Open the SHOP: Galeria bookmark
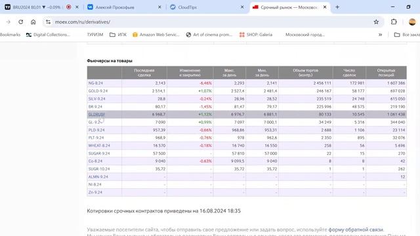420x236 pixels. [256, 35]
